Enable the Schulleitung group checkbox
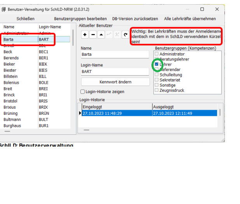This screenshot has height=204, width=240. 157,74
